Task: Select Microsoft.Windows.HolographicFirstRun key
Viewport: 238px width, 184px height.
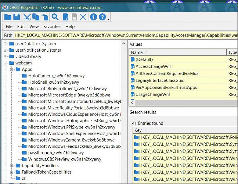Action: (x=74, y=121)
